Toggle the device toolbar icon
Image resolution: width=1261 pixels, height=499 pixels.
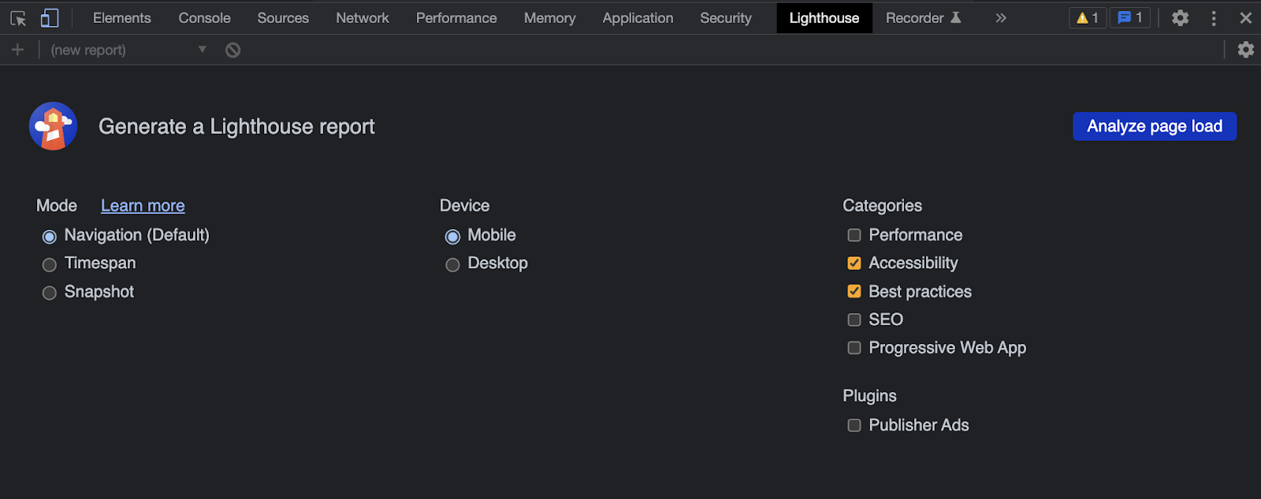49,17
